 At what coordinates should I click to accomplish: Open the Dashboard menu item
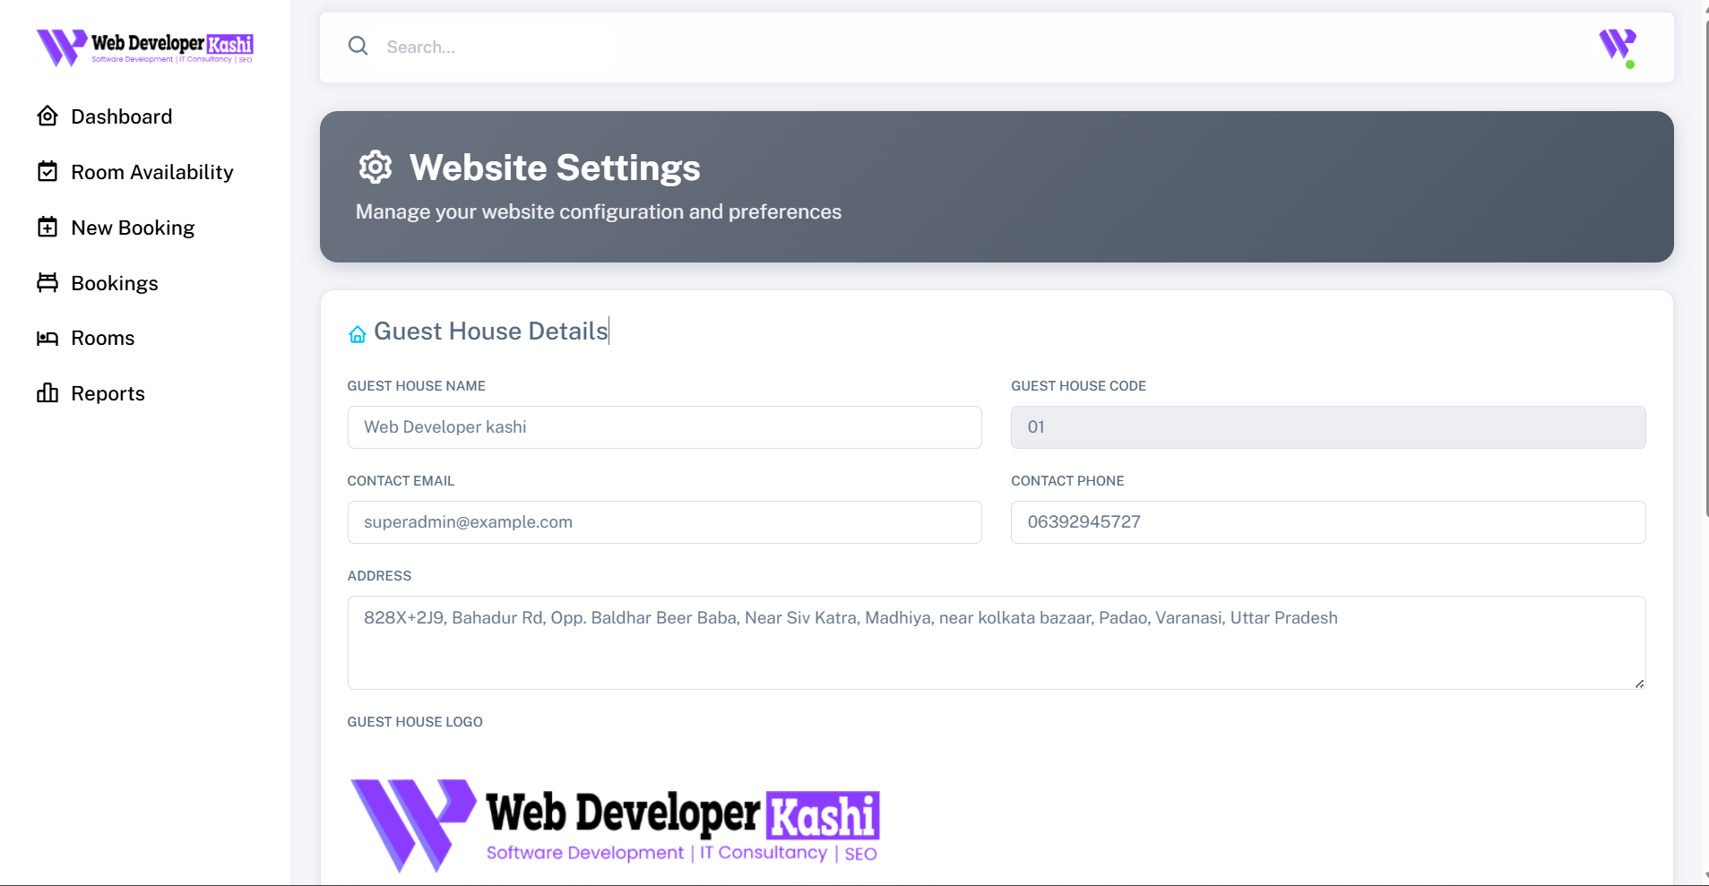click(x=121, y=116)
